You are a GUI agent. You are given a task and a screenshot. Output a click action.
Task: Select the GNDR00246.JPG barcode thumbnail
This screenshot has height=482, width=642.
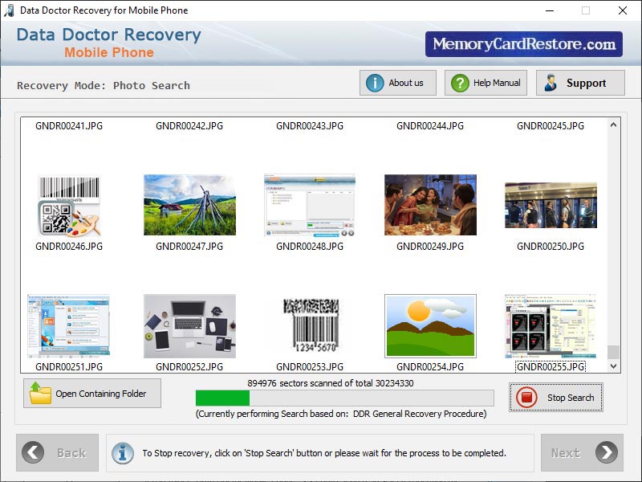pyautogui.click(x=68, y=205)
